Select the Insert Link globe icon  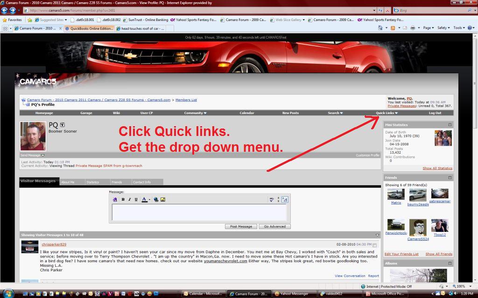click(155, 199)
